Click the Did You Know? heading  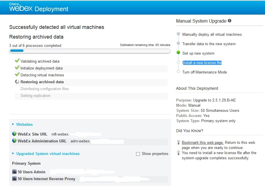190,131
